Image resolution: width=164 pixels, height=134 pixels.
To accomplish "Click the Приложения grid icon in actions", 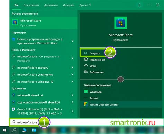I will point(86,59).
